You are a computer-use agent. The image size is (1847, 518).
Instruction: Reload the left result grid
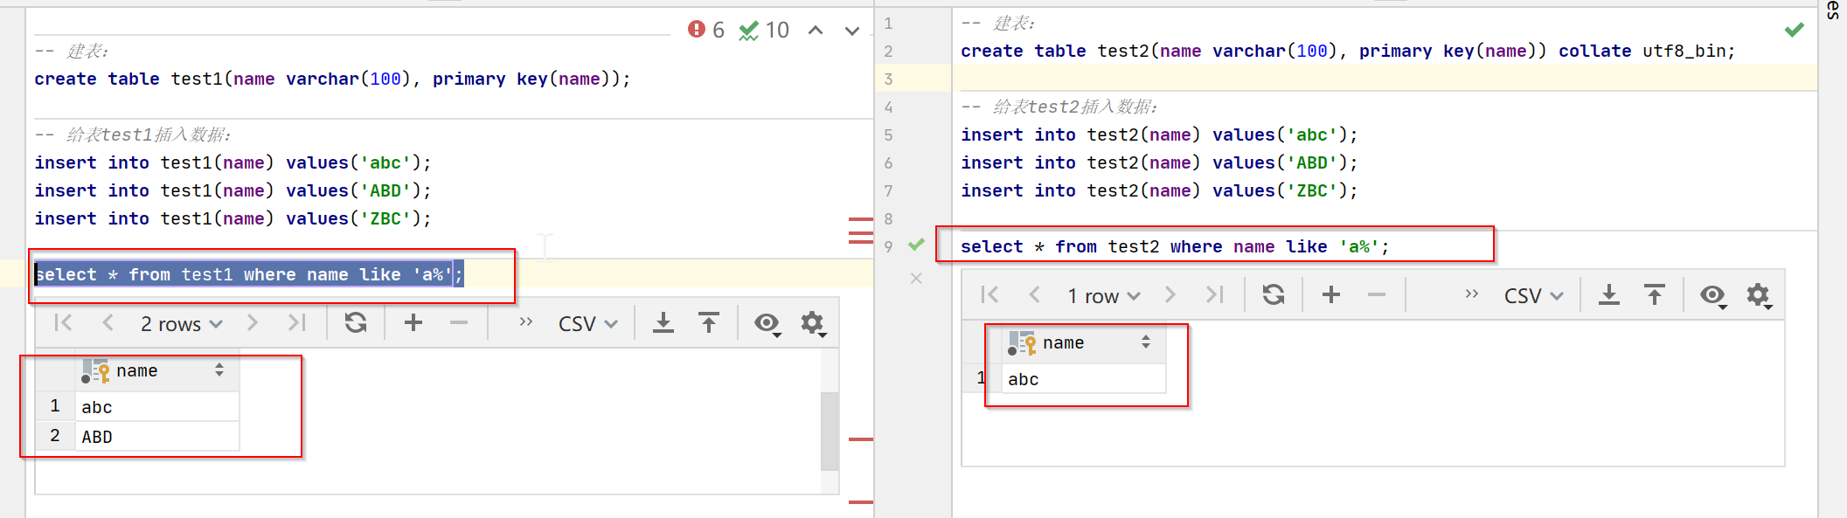[x=355, y=323]
